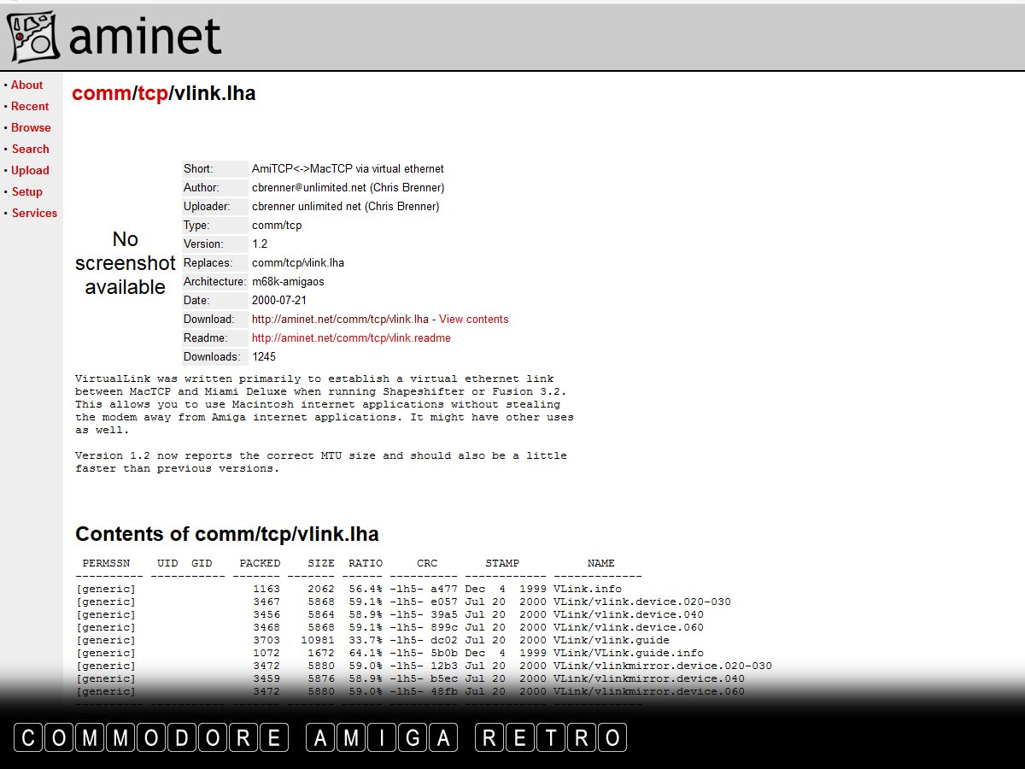Click the No screenshot available placeholder
This screenshot has height=769, width=1025.
(125, 262)
